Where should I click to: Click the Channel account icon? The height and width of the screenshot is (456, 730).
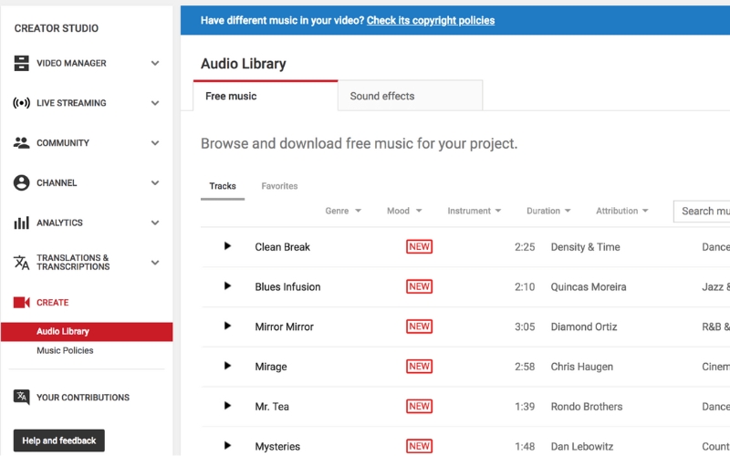[x=21, y=183]
